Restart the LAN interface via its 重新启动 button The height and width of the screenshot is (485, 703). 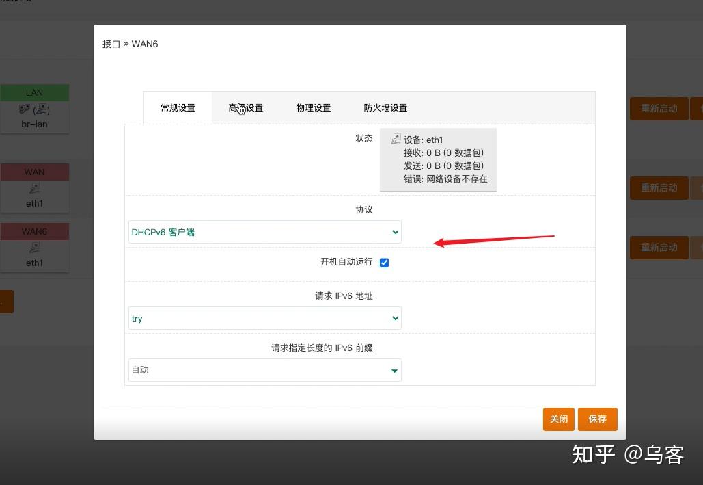point(658,107)
